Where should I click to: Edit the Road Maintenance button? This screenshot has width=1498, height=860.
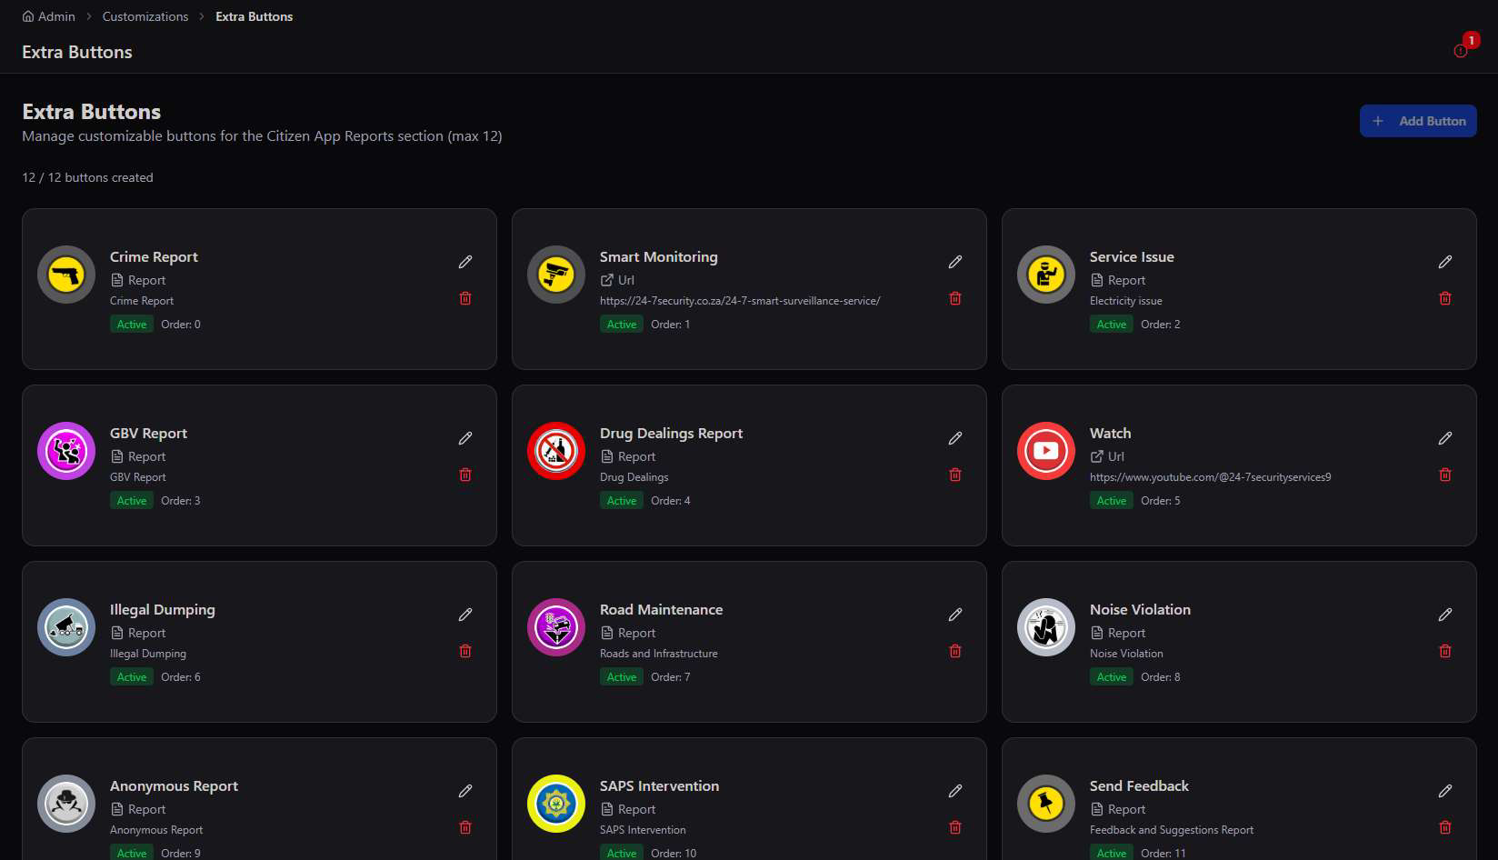[x=955, y=615]
